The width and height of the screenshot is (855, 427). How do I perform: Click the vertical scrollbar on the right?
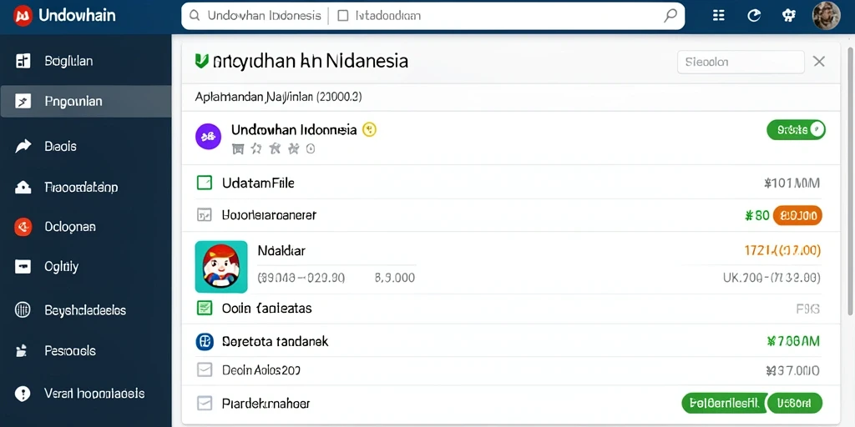[851, 180]
